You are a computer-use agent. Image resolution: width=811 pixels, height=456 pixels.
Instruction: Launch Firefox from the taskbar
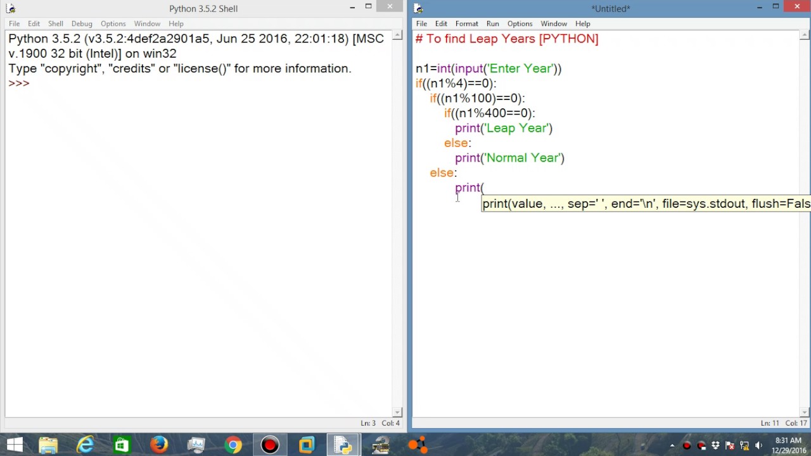point(158,445)
